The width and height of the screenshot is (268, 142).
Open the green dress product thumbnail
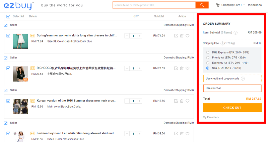point(20,41)
